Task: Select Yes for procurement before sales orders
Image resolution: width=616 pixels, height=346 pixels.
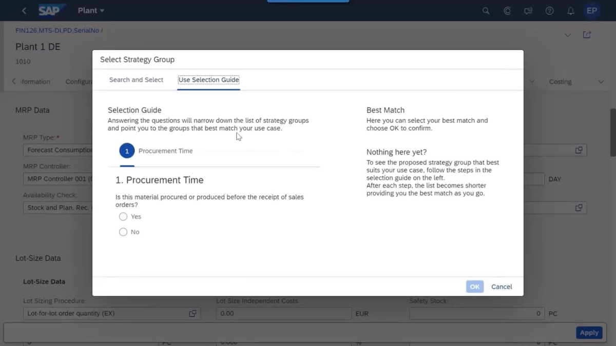Action: [123, 216]
